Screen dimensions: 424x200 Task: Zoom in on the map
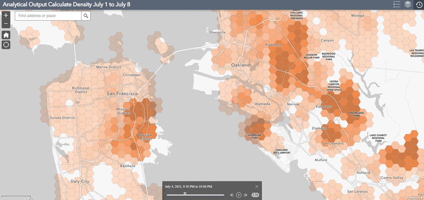(6, 15)
